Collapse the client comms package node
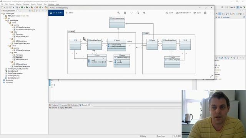Image resolution: width=246 pixels, height=138 pixels. point(10,25)
